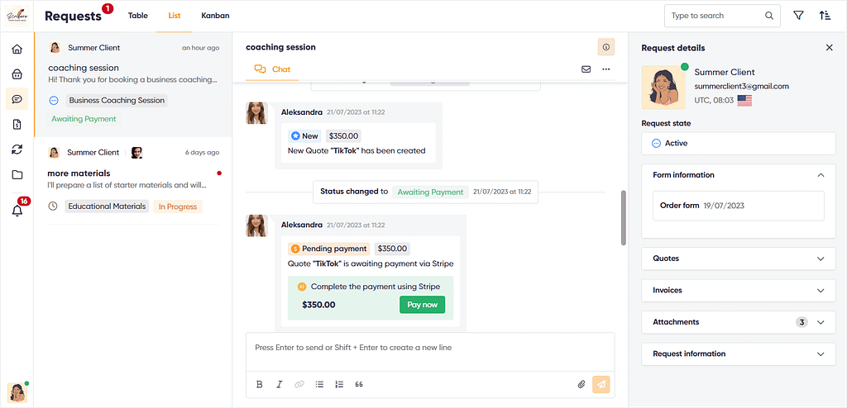
Task: Open the invoices document icon in sidebar
Action: (17, 124)
